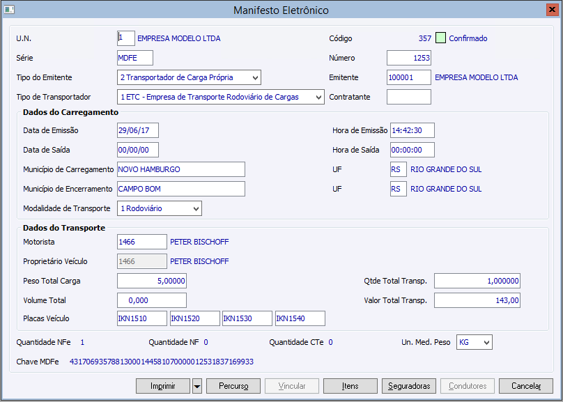
Task: Open the Itens button
Action: pos(350,386)
